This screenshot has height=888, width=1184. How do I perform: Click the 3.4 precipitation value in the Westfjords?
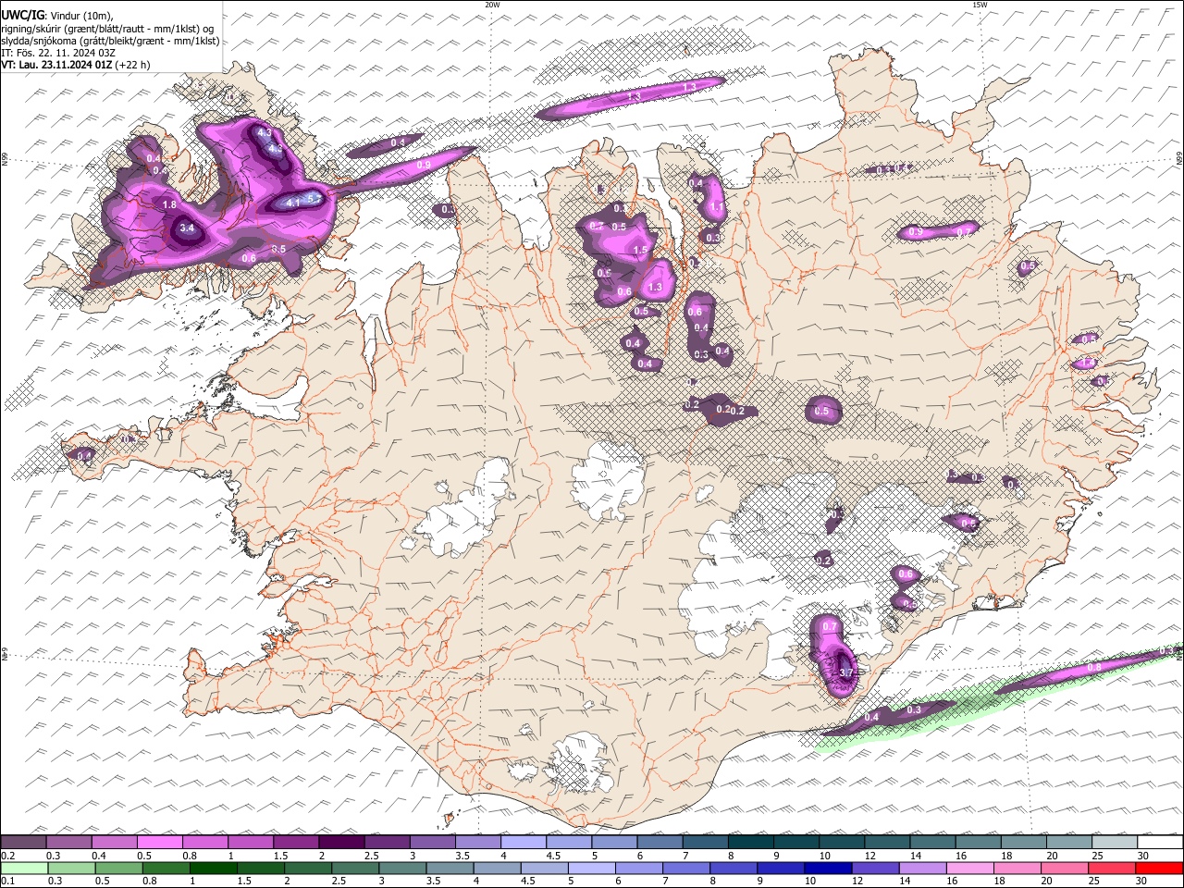pyautogui.click(x=187, y=228)
